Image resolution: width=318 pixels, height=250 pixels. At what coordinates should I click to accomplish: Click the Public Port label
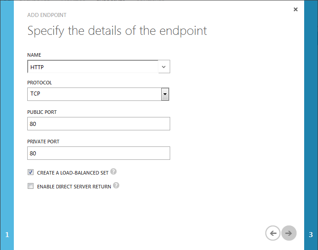pos(42,112)
